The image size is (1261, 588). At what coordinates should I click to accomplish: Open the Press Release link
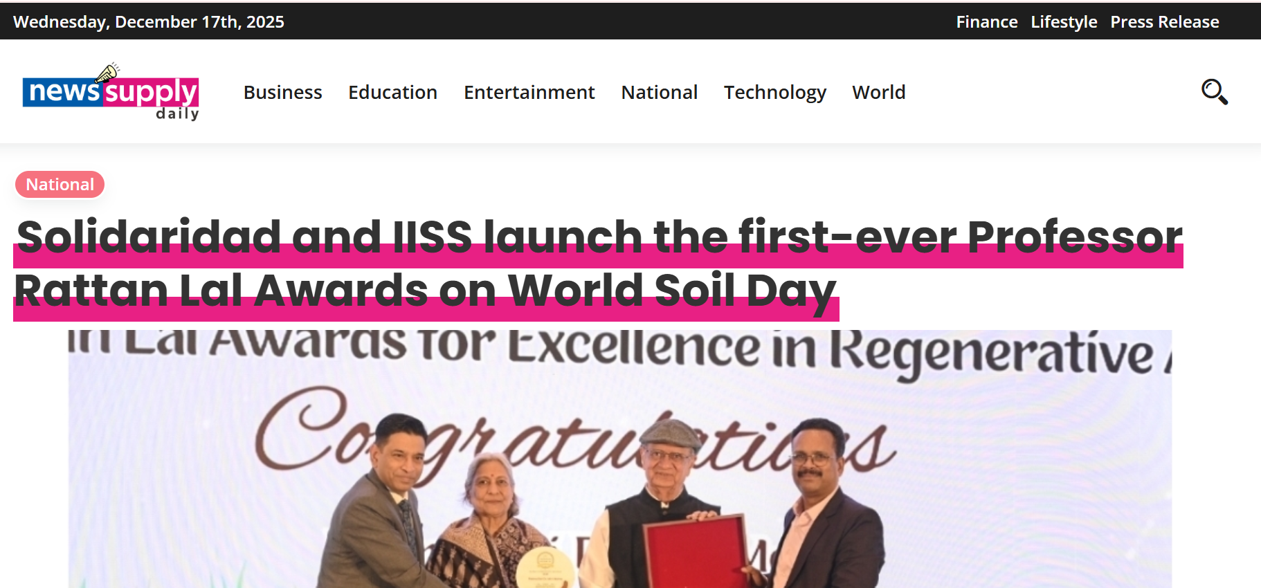click(x=1164, y=22)
